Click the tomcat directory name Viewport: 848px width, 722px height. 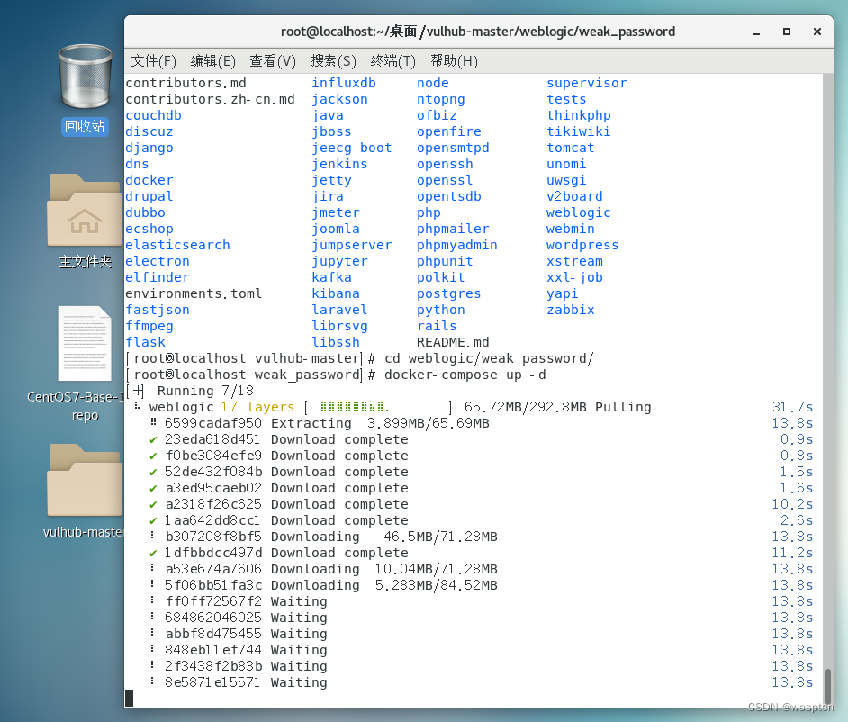click(x=570, y=148)
